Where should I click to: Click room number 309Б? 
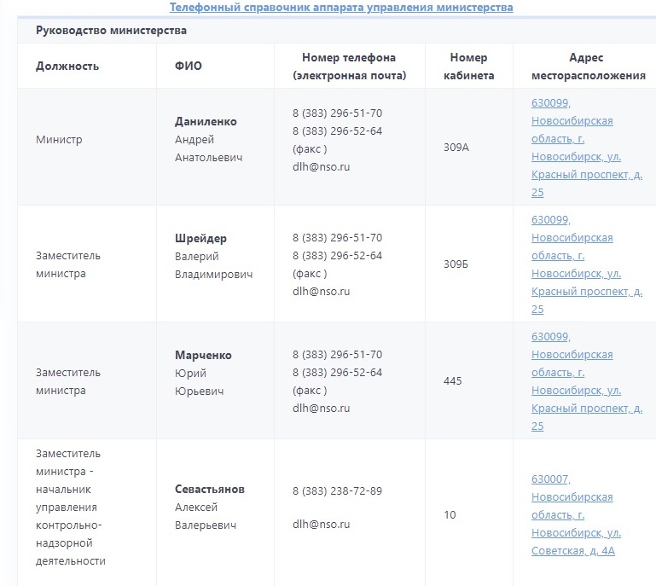456,264
